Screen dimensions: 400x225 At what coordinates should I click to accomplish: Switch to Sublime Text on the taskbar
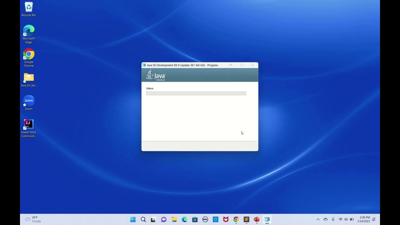point(246,219)
